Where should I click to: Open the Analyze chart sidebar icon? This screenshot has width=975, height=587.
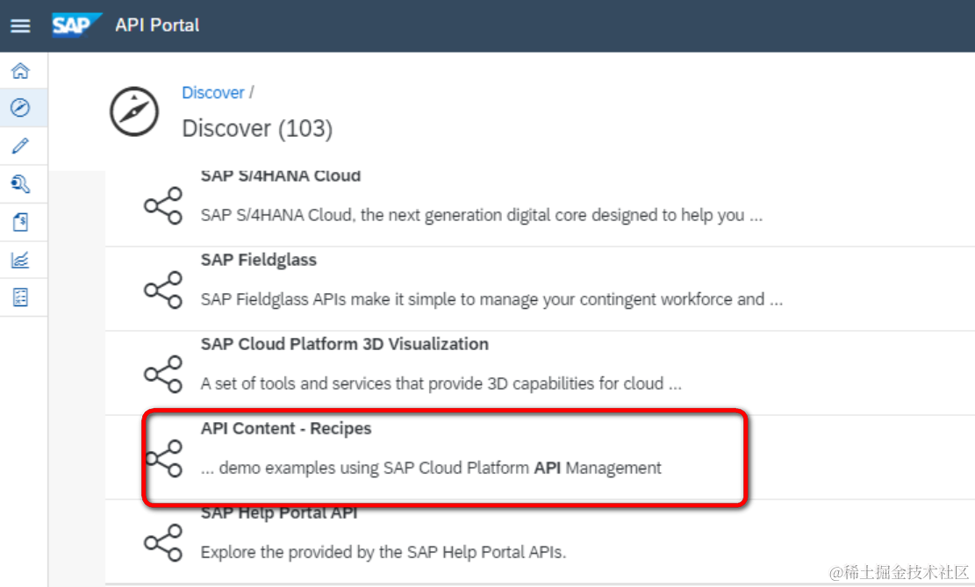(x=20, y=260)
